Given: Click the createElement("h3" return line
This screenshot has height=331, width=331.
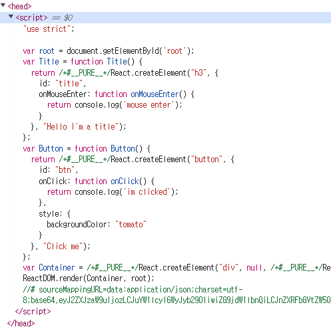Looking at the screenshot, I should 125,72.
